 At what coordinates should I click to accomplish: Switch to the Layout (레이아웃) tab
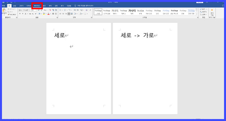(x=37, y=6)
